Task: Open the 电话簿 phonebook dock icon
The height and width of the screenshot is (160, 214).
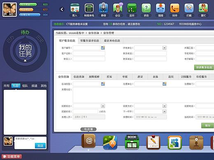Action: [x=88, y=141]
